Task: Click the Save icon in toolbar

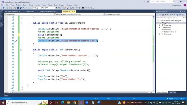Action: tap(18, 8)
